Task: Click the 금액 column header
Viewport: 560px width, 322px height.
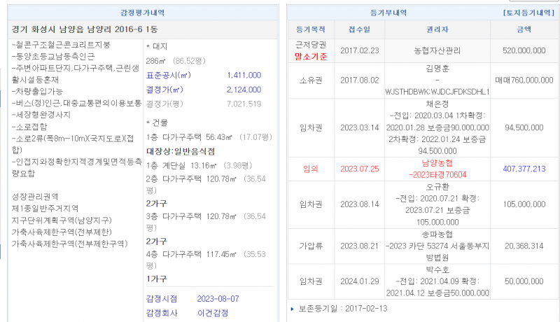Action: 524,30
